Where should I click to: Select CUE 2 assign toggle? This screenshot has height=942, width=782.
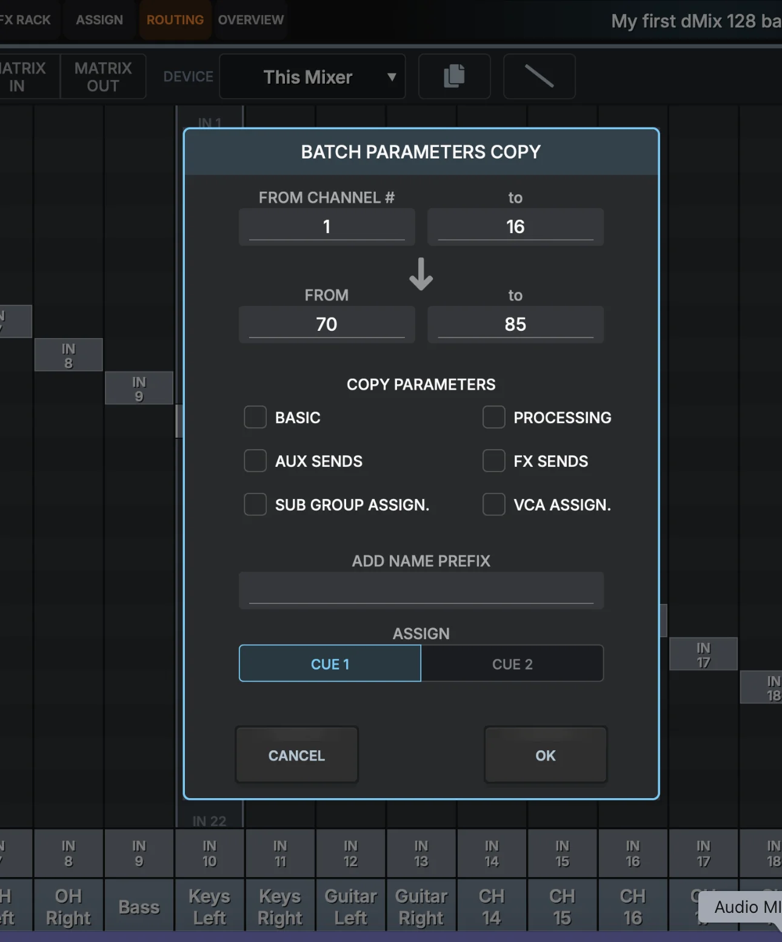[512, 663]
